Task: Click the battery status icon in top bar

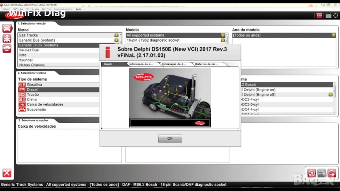Action: click(x=328, y=16)
